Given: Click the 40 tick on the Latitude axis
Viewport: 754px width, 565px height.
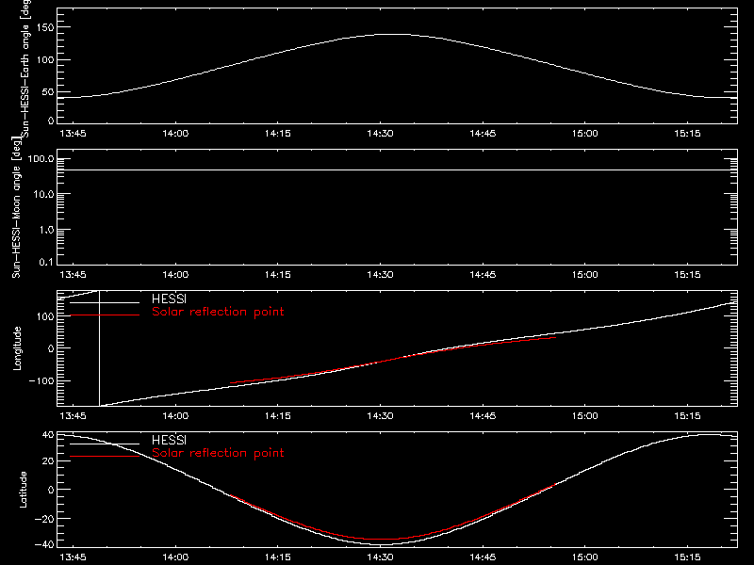Looking at the screenshot, I should 48,435.
